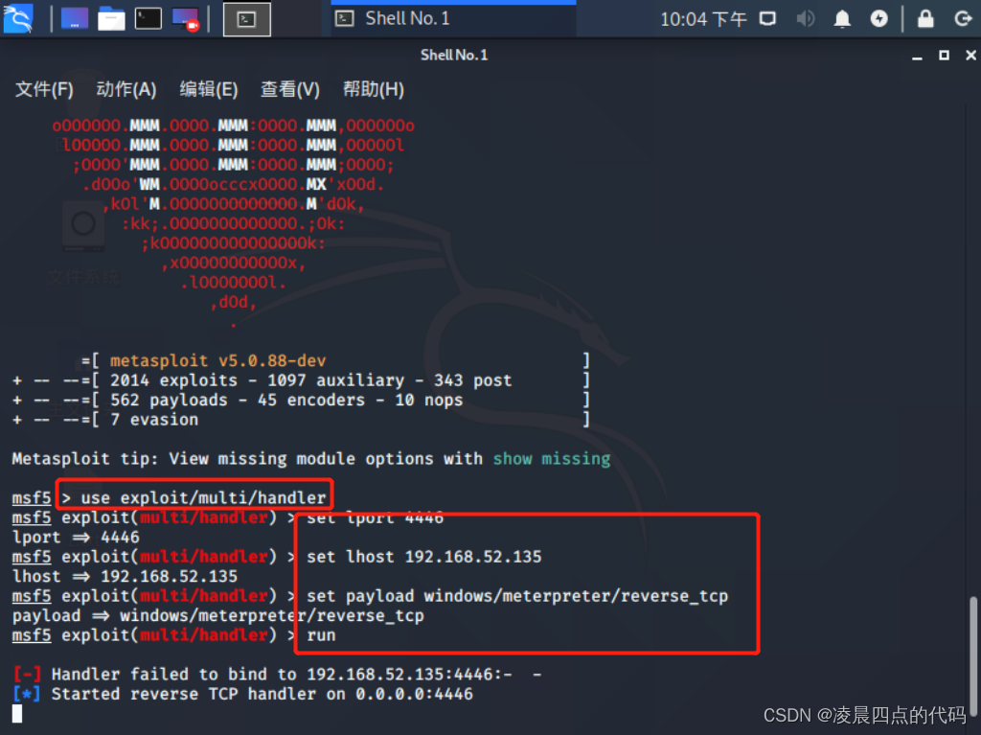This screenshot has height=735, width=981.
Task: Click the 'run' command text
Action: pyautogui.click(x=321, y=635)
